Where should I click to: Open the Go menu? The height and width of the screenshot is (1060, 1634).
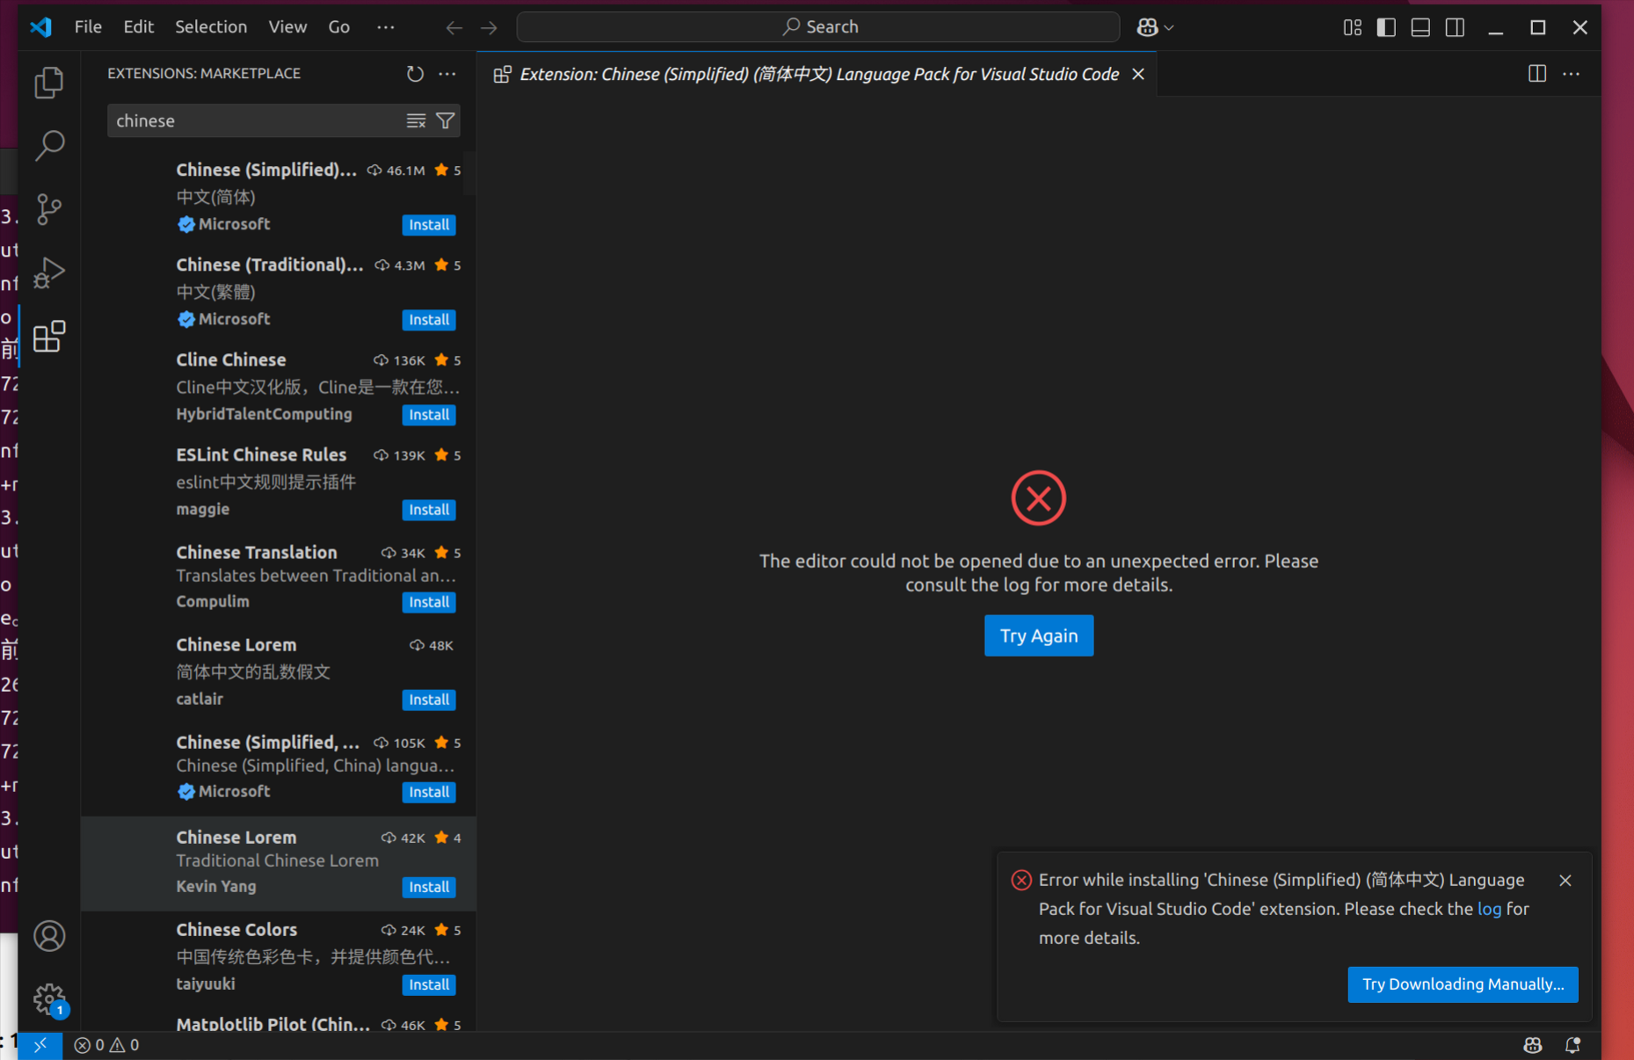click(x=339, y=27)
